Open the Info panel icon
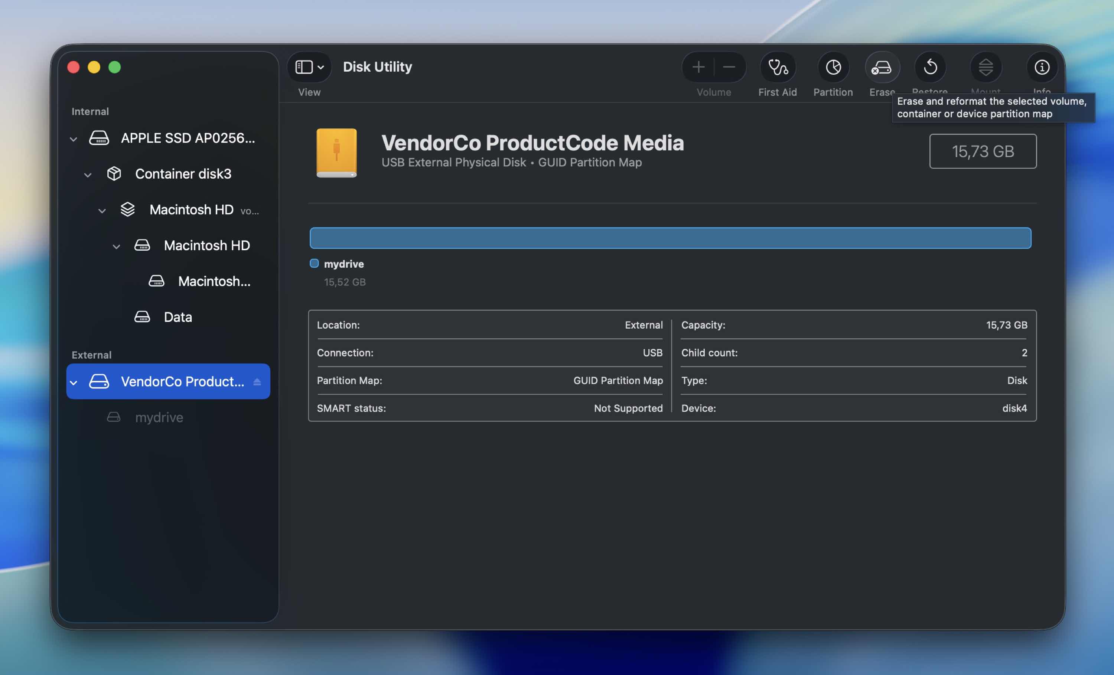Viewport: 1114px width, 675px height. pos(1042,67)
